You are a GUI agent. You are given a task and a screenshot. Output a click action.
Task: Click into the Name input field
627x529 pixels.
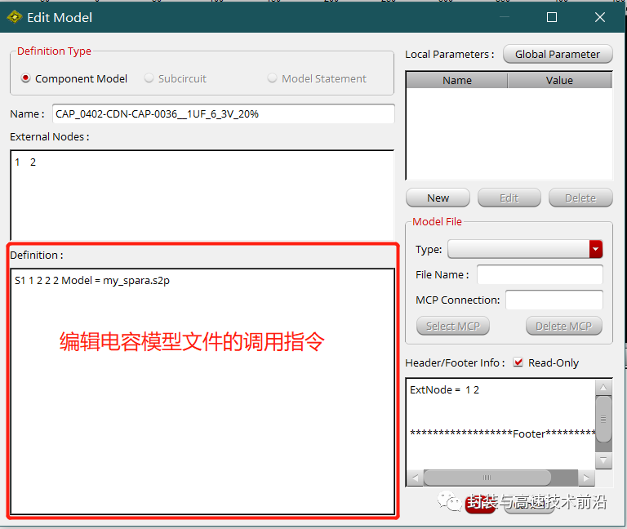click(x=223, y=114)
